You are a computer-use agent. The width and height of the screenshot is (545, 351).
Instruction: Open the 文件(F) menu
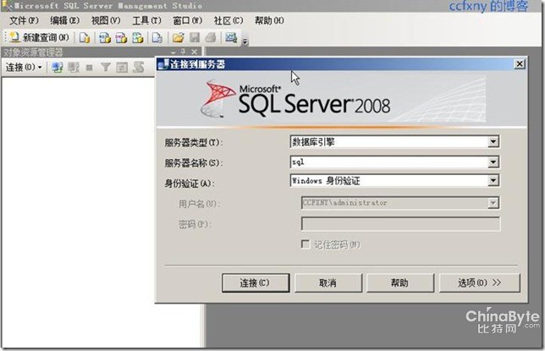(24, 20)
